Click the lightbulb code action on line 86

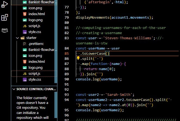(78, 58)
